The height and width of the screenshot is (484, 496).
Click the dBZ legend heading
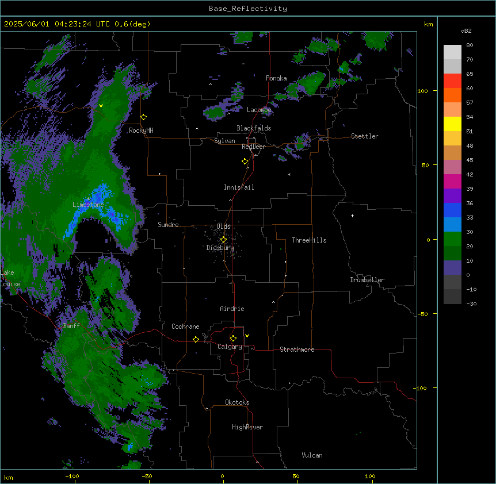pyautogui.click(x=466, y=31)
